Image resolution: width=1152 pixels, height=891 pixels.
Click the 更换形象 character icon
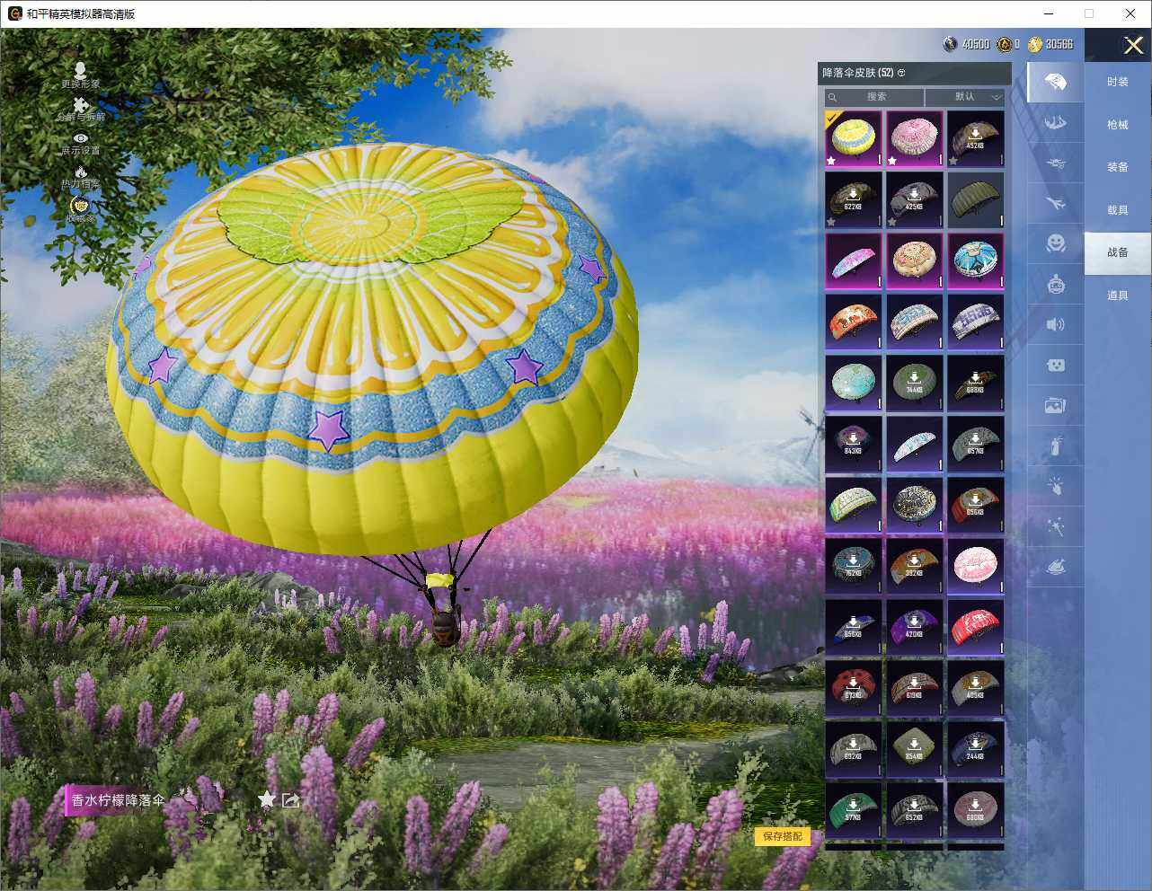pos(80,71)
